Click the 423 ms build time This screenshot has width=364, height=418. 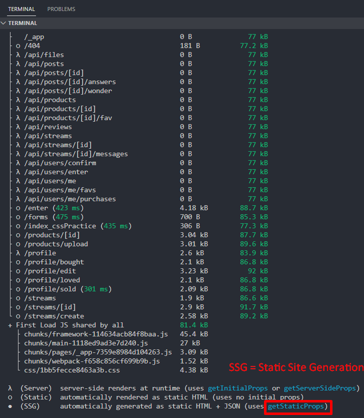(x=68, y=208)
